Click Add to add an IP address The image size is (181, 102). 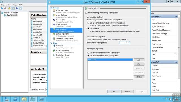pyautogui.click(x=139, y=60)
